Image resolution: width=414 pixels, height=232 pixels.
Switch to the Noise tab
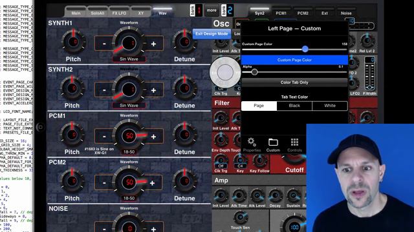click(x=346, y=12)
